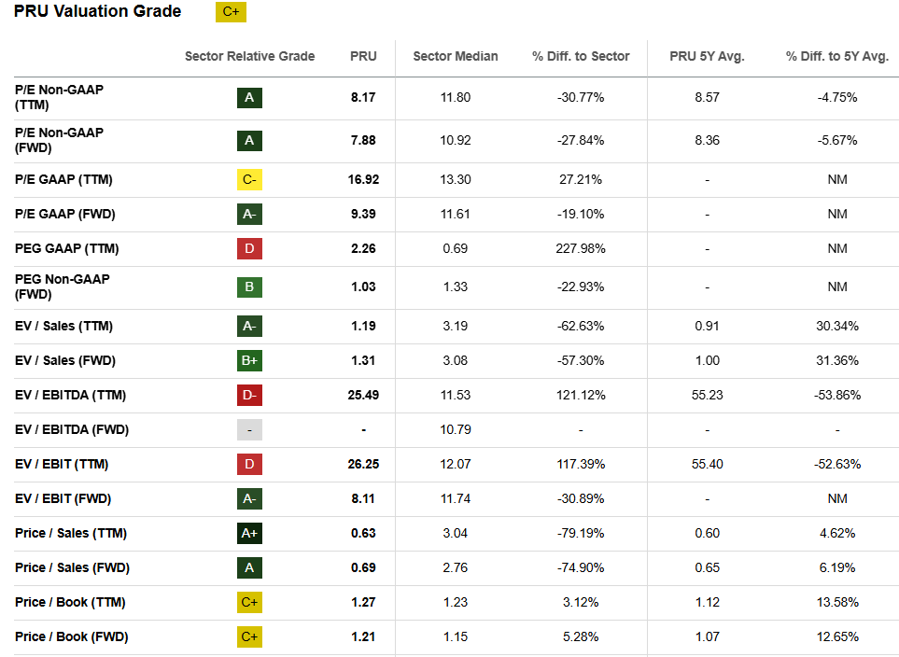Viewport: 899px width, 657px height.
Task: Click the PRU 5Y Avg. column header
Action: click(707, 56)
